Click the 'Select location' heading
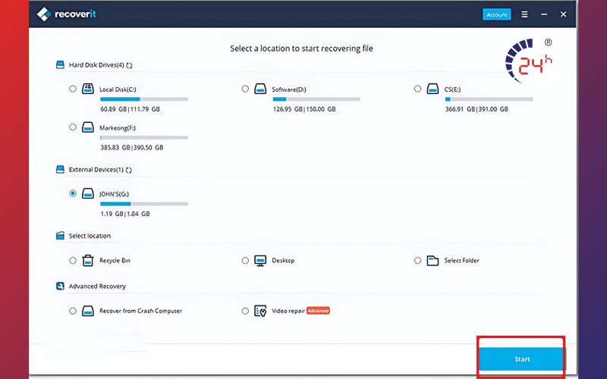607x379 pixels. (x=90, y=236)
